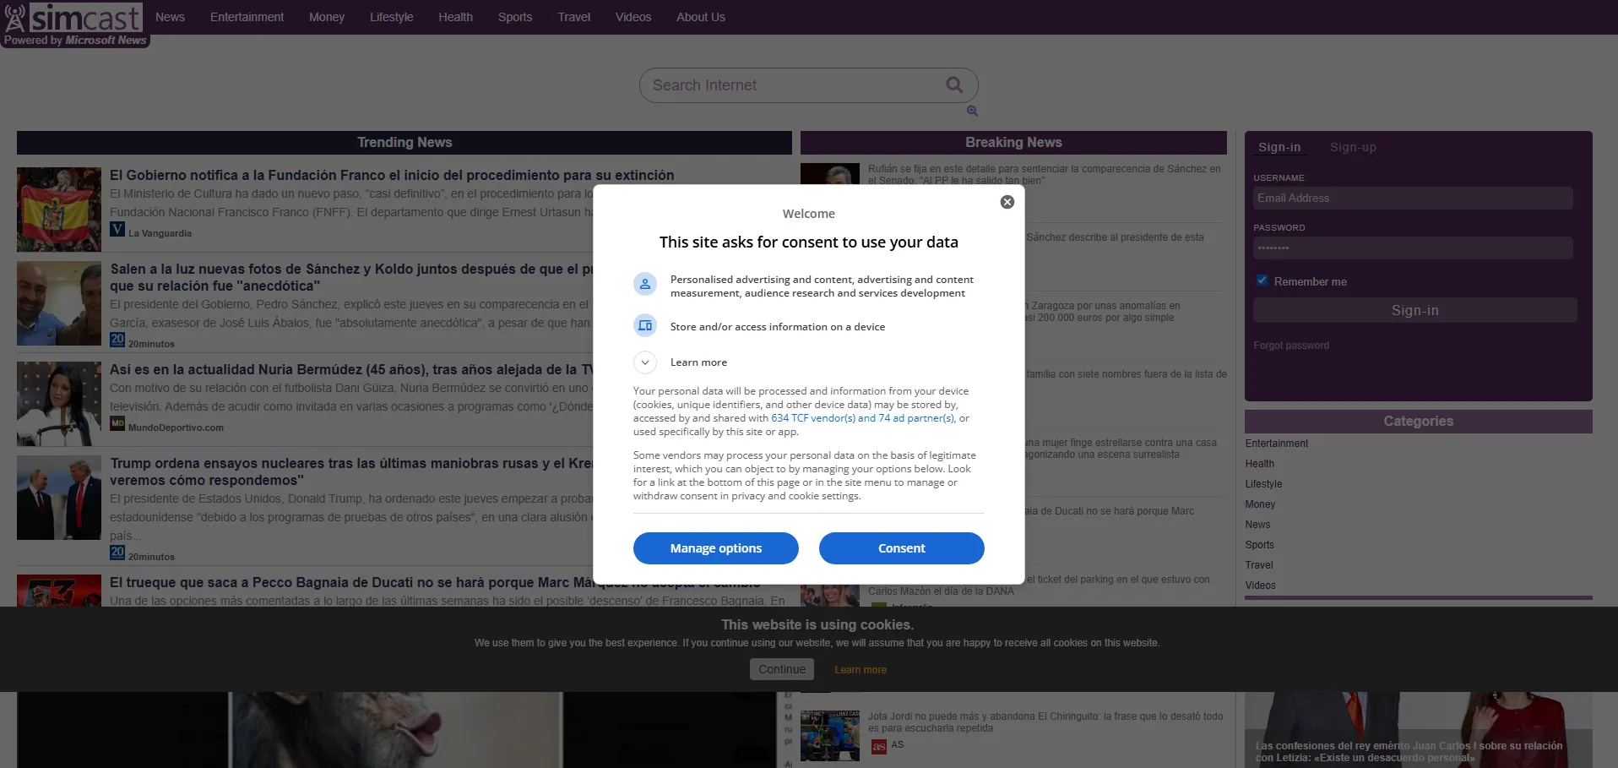Viewport: 1618px width, 768px height.
Task: Click the La Vanguardia source icon
Action: coord(117,229)
